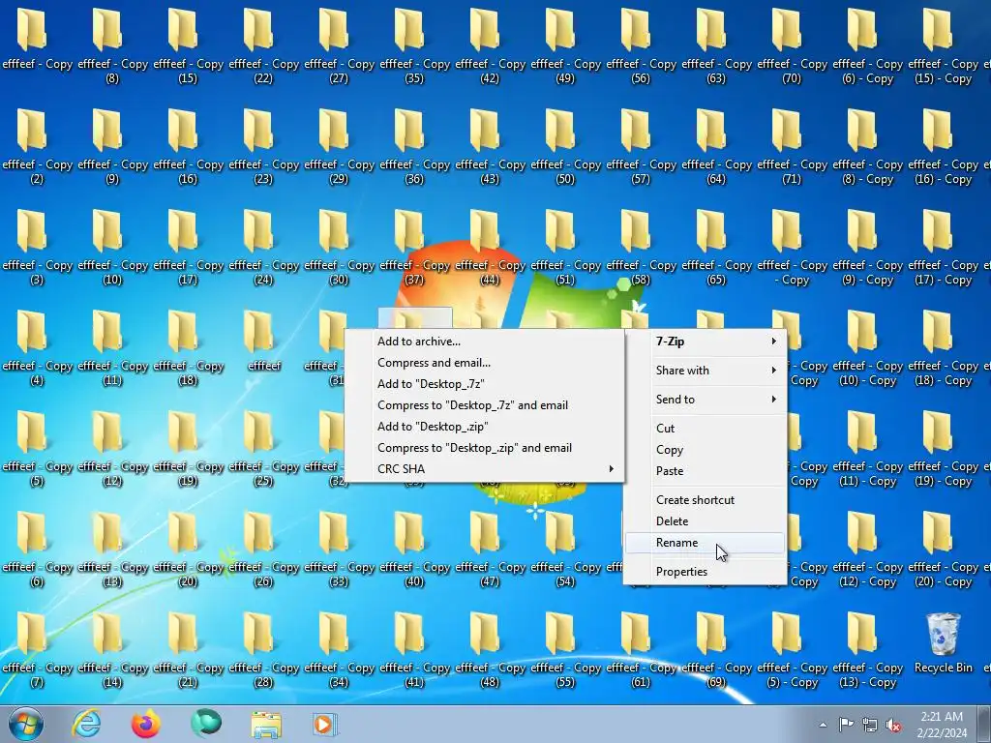The image size is (991, 743).
Task: Select folder "effeef - Copy (69)"
Action: click(716, 649)
